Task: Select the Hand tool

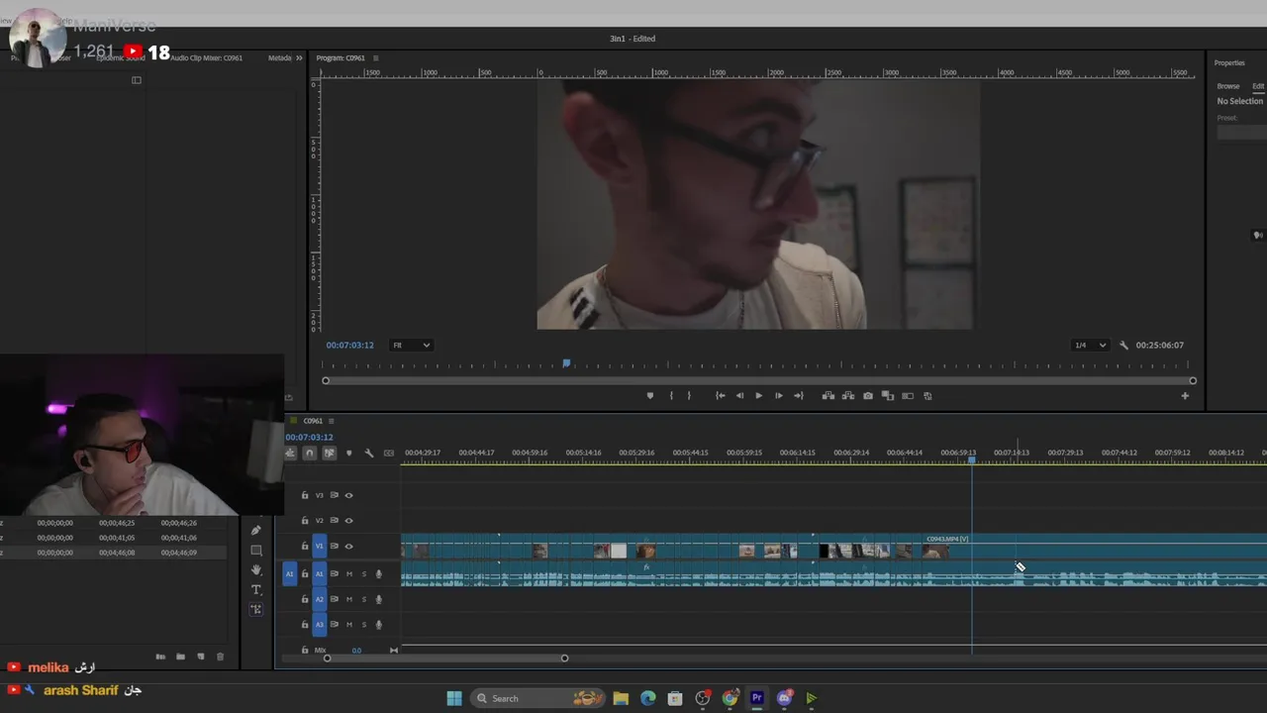Action: (x=256, y=569)
